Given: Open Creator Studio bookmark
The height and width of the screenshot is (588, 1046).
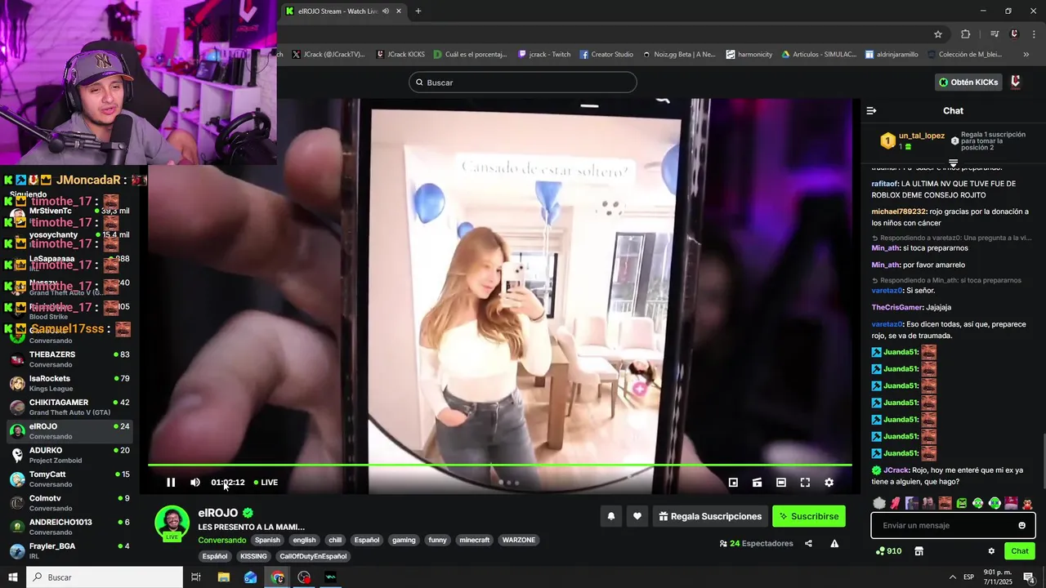Looking at the screenshot, I should (x=606, y=55).
